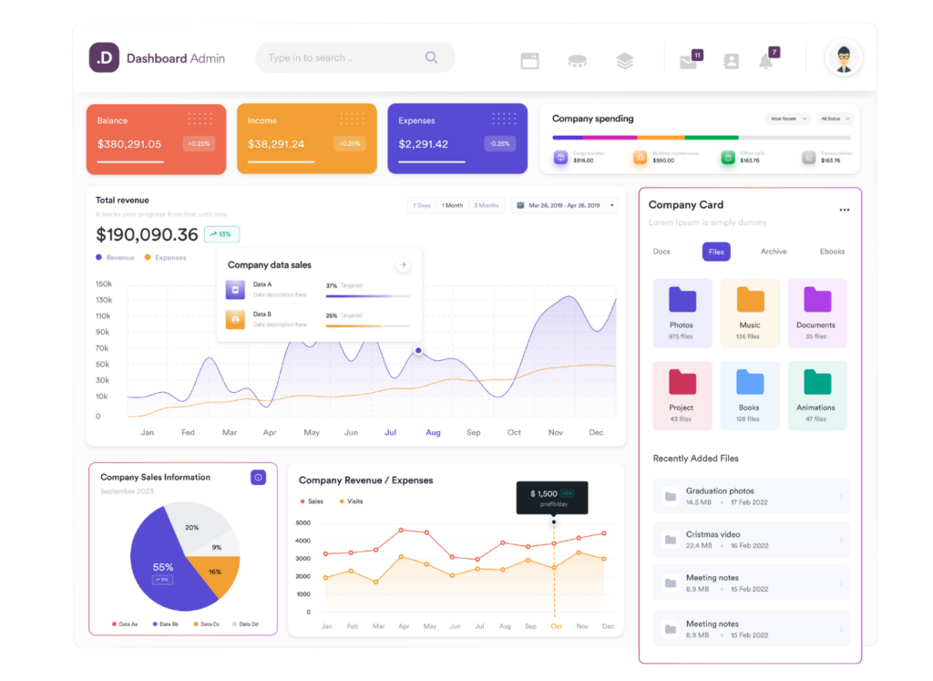Open the notification bell icon
Viewport: 933px width, 681px height.
[766, 61]
